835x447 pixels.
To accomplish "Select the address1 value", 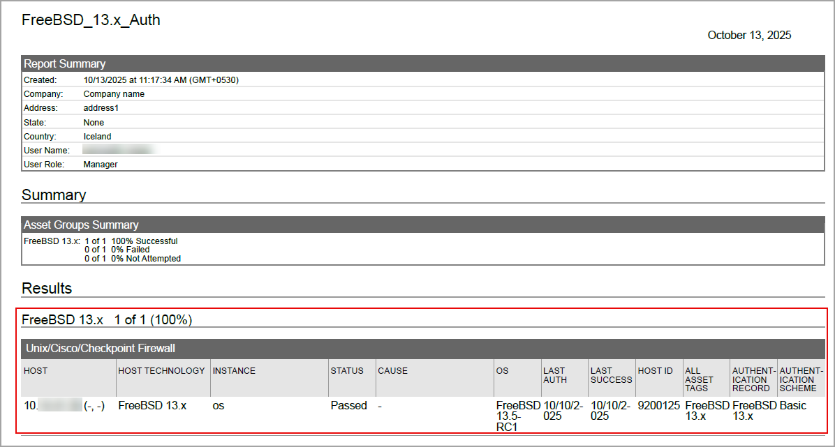I will pyautogui.click(x=101, y=108).
